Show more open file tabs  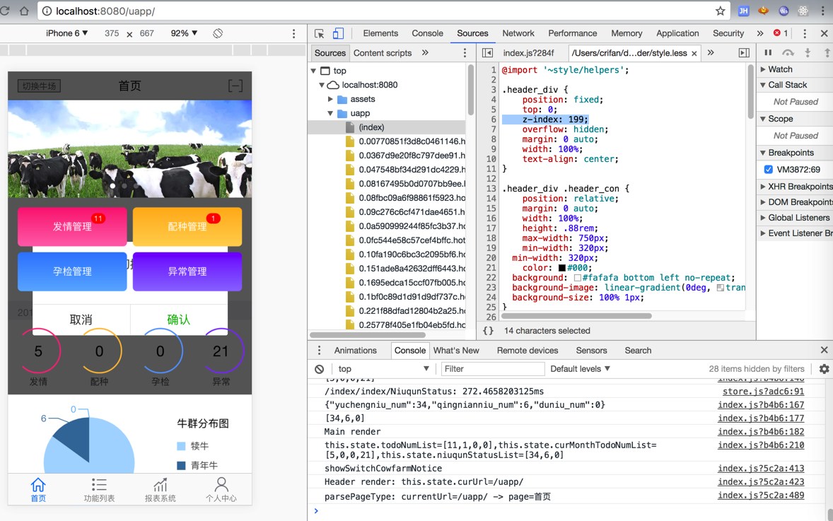click(x=711, y=52)
